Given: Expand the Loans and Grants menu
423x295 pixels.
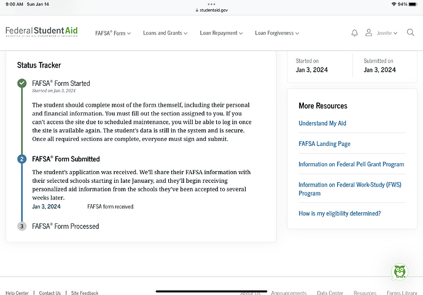Looking at the screenshot, I should pyautogui.click(x=165, y=33).
